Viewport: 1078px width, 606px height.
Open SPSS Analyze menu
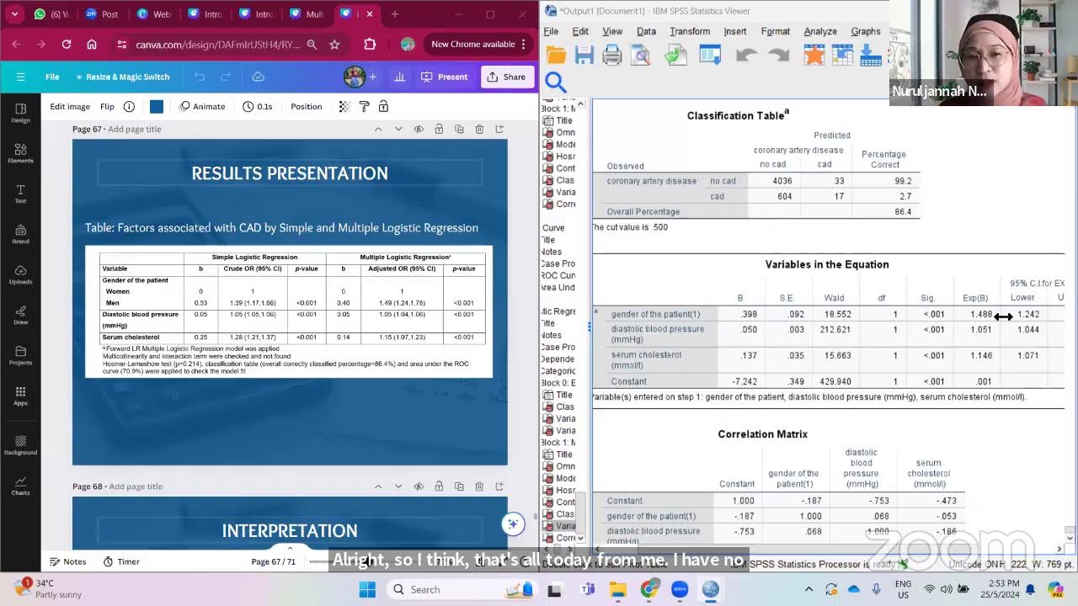click(820, 31)
